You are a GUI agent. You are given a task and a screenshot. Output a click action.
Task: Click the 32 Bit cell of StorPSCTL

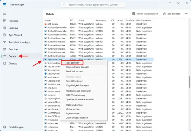(x=128, y=116)
